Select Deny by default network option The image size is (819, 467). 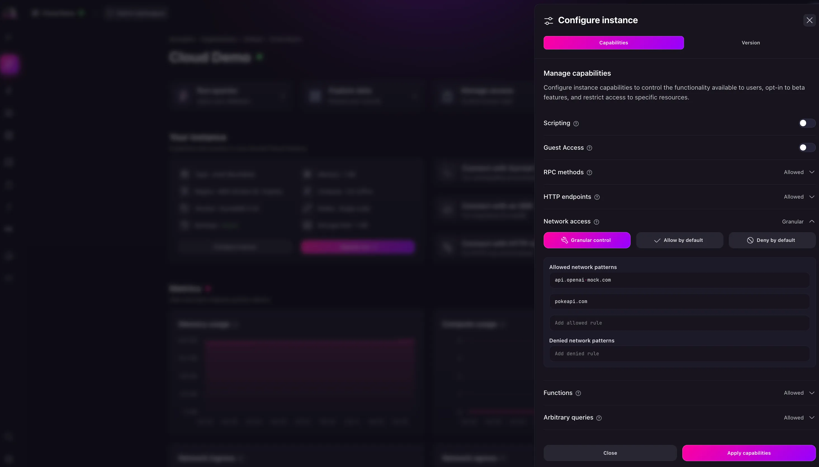click(772, 240)
